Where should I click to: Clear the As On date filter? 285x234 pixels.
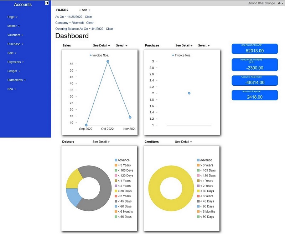(89, 17)
